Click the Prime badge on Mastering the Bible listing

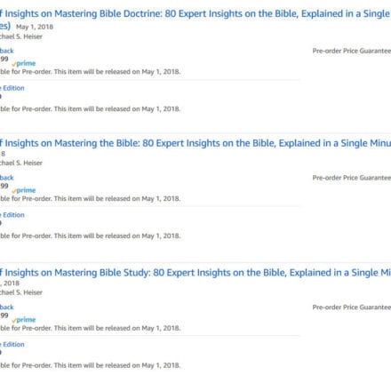point(24,190)
